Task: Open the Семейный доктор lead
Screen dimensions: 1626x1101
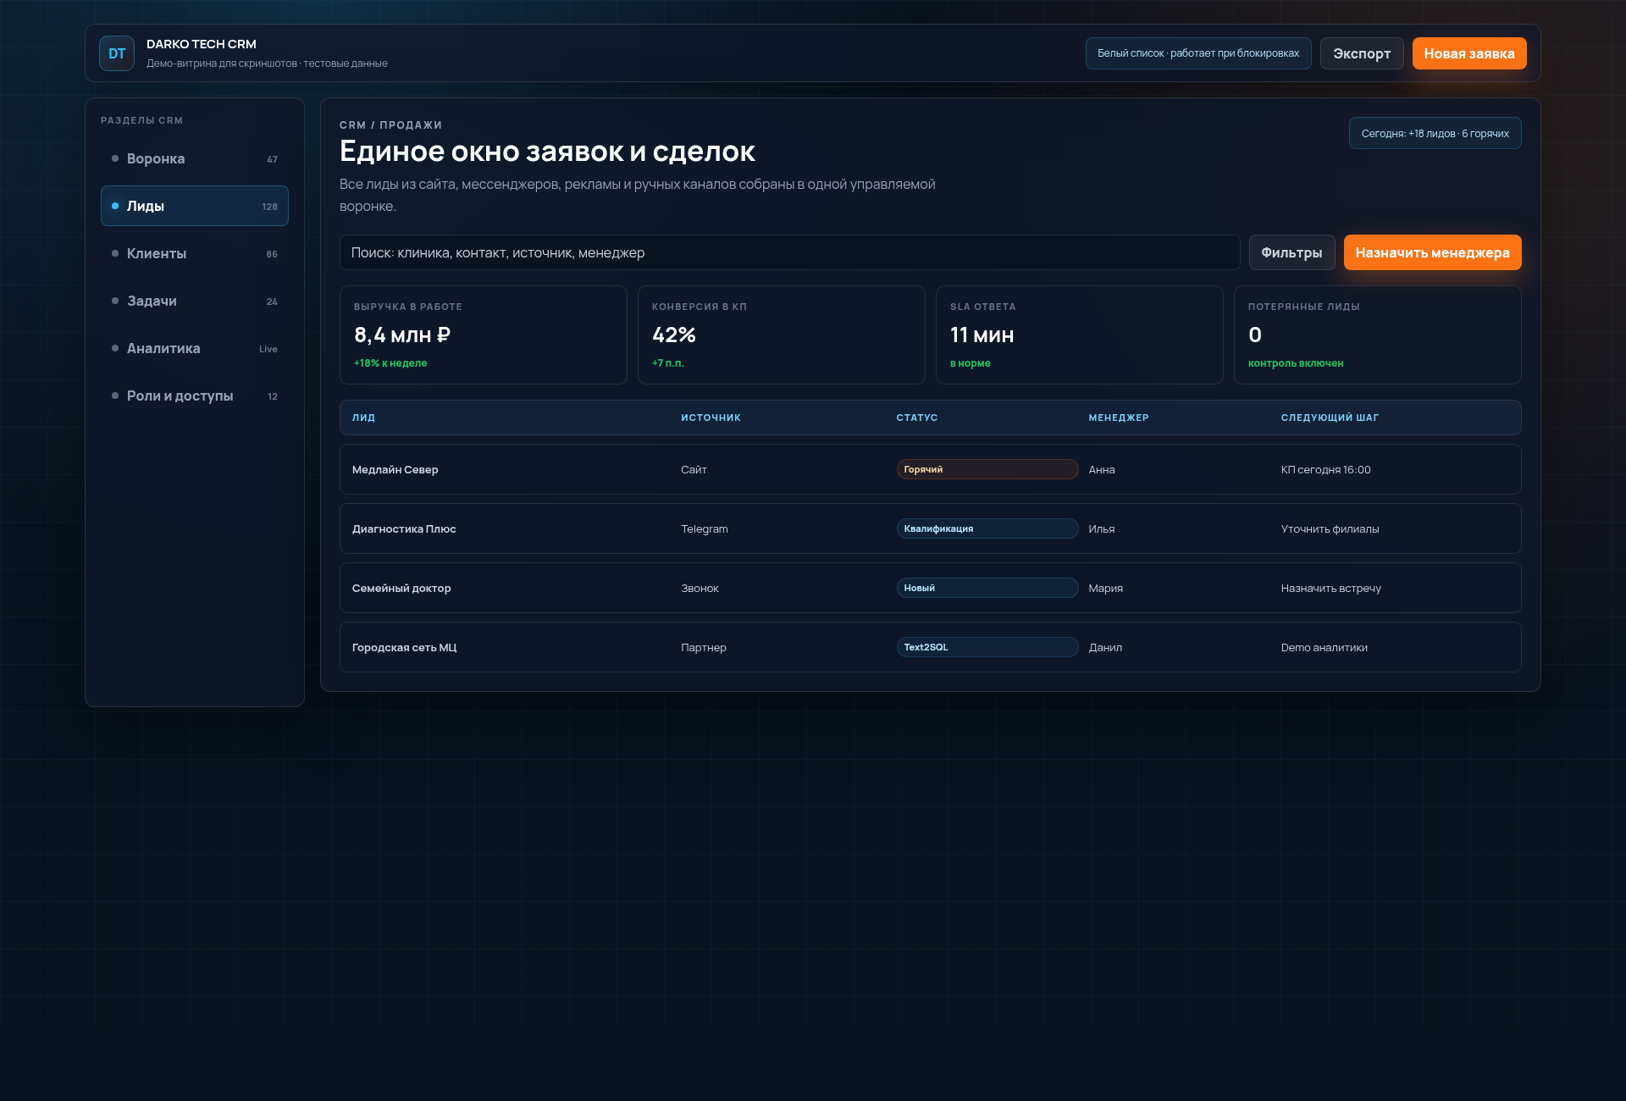Action: click(x=931, y=588)
